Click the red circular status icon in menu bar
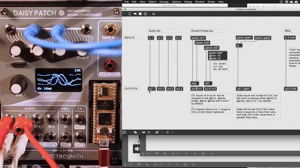The image size is (300, 168). pos(281,2)
